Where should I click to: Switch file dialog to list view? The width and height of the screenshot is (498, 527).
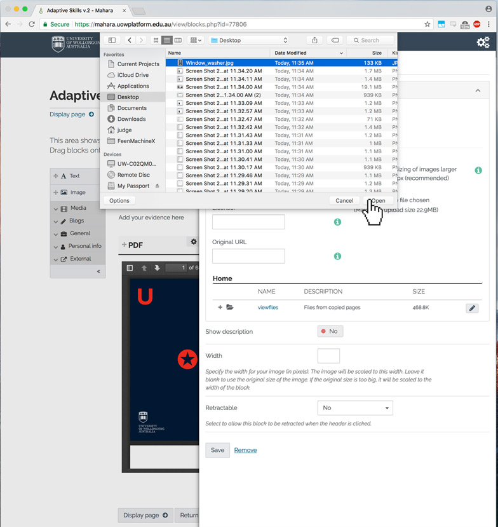pos(166,40)
